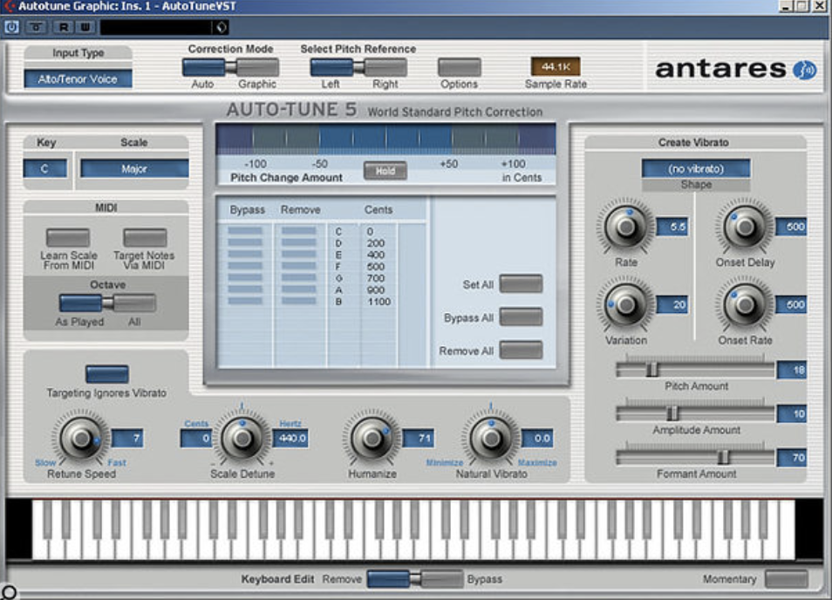Viewport: 832px width, 600px height.
Task: Open the preset management diamond icon
Action: click(x=221, y=27)
